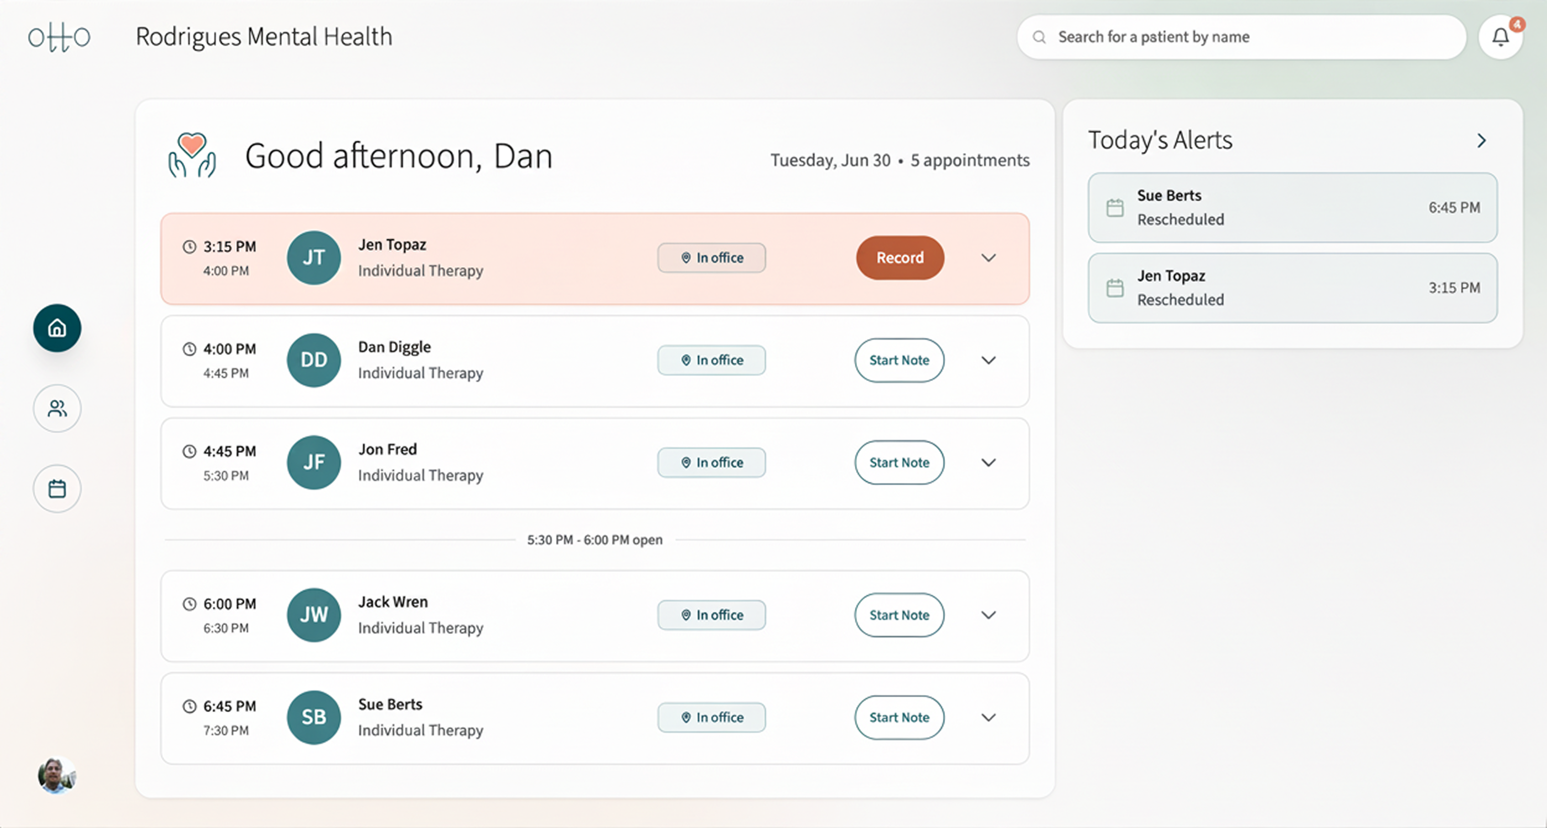
Task: Click the JW avatar for Jack Wren
Action: (x=314, y=615)
